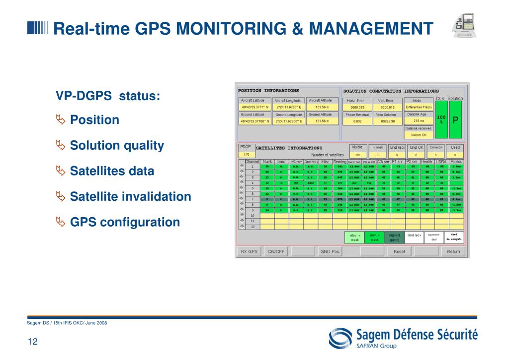The height and width of the screenshot is (359, 509).
Task: Select the Aircraft Altitude value field
Action: (322, 107)
